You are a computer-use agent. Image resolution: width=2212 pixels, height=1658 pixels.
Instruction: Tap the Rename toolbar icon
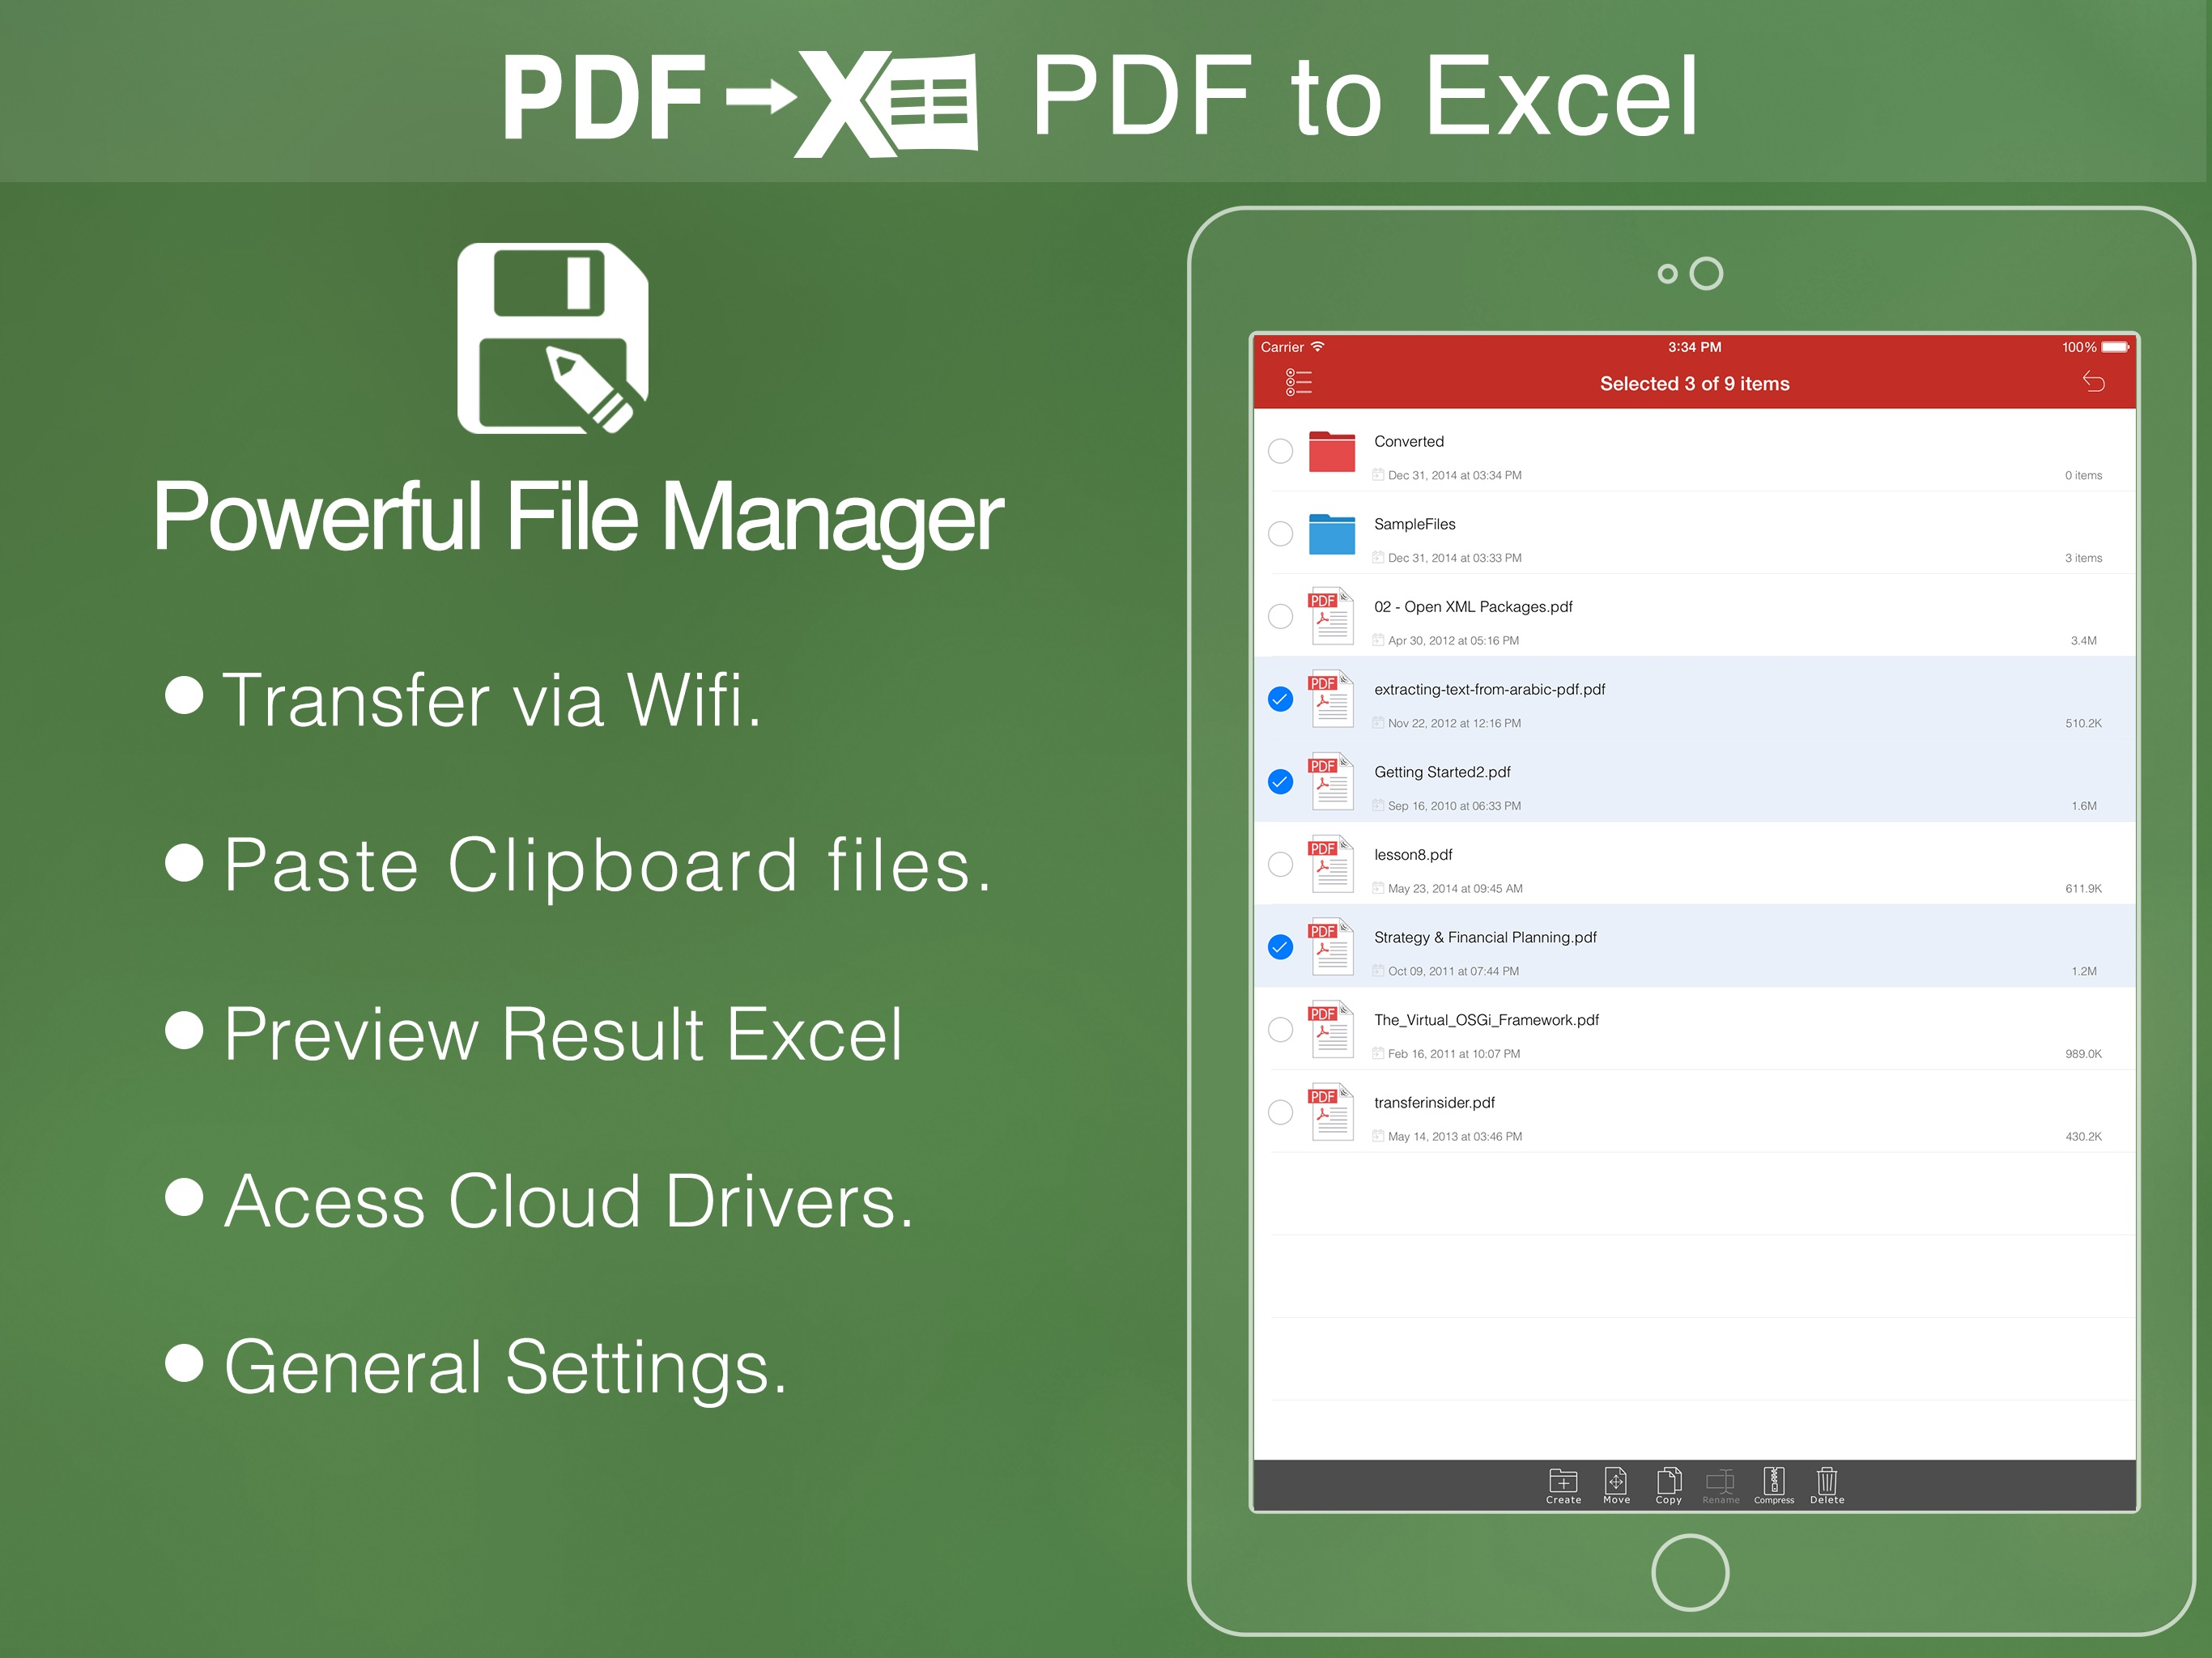tap(1720, 1486)
